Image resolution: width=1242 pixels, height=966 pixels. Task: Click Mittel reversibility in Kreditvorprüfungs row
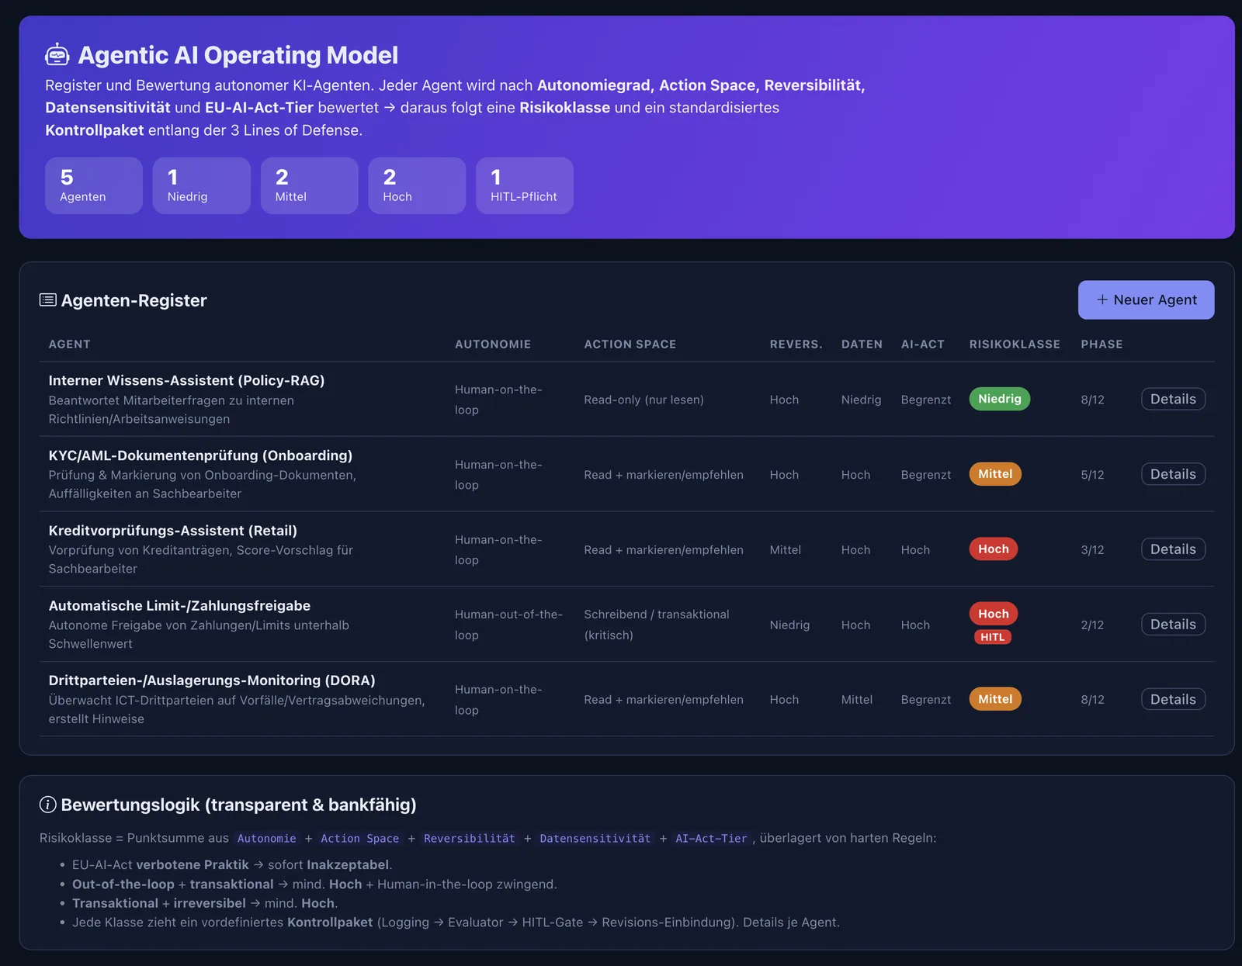[x=785, y=550]
